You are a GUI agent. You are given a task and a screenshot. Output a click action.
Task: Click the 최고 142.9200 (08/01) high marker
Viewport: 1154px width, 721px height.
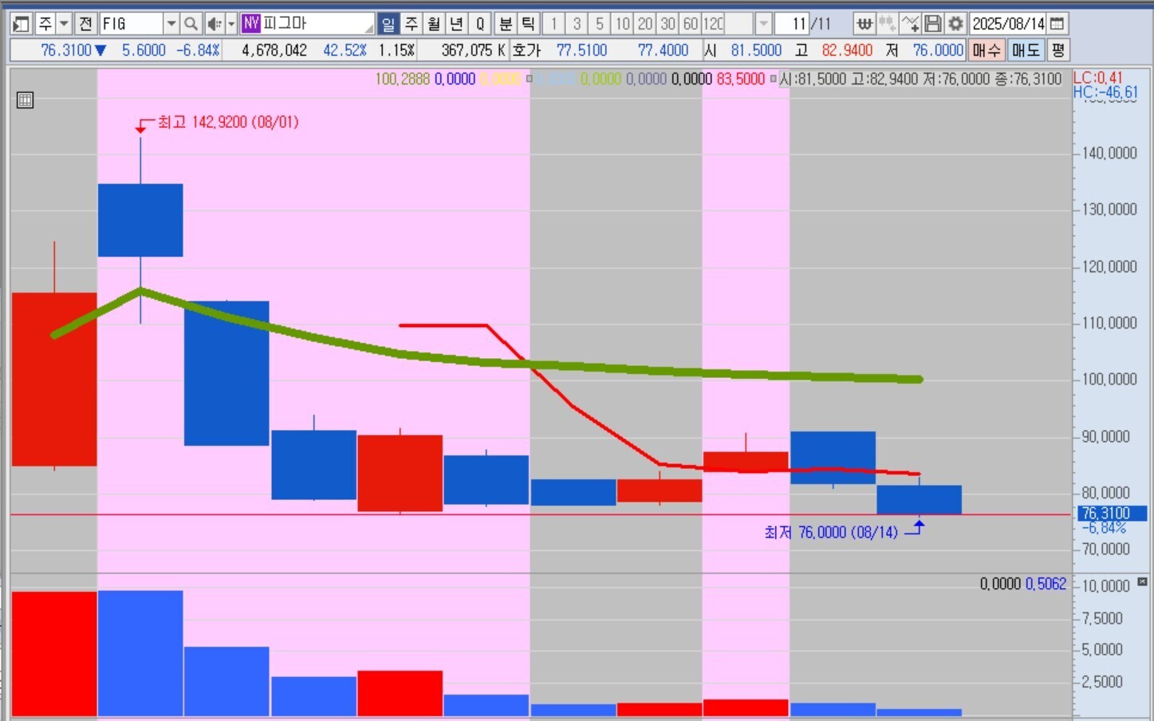point(227,122)
